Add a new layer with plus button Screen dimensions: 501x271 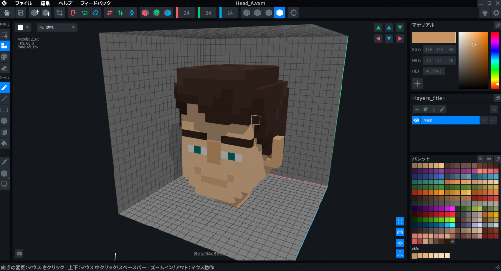[417, 109]
